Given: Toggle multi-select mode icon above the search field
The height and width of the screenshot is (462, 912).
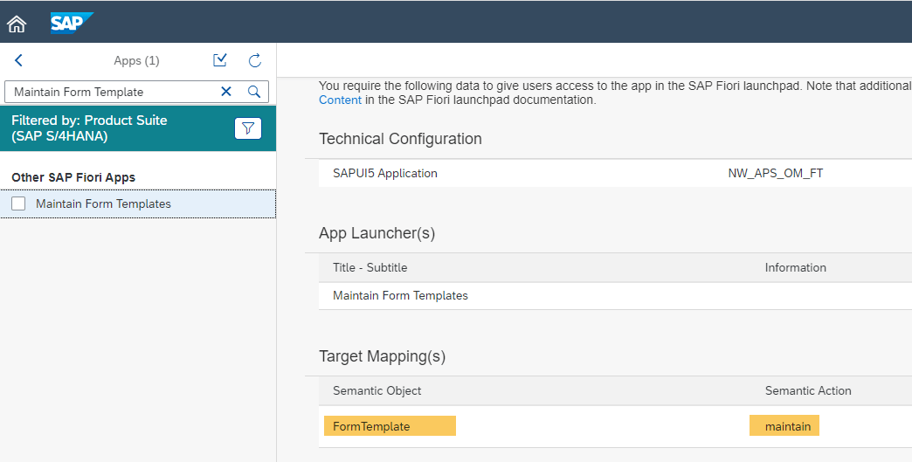Looking at the screenshot, I should point(220,60).
